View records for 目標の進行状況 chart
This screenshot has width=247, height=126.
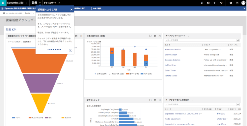tap(155, 36)
